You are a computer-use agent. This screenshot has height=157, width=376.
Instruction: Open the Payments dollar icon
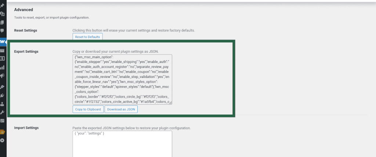(x=2, y=58)
